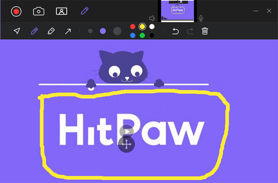Image resolution: width=278 pixels, height=183 pixels.
Task: Select the arrow drawing tool
Action: [x=68, y=31]
